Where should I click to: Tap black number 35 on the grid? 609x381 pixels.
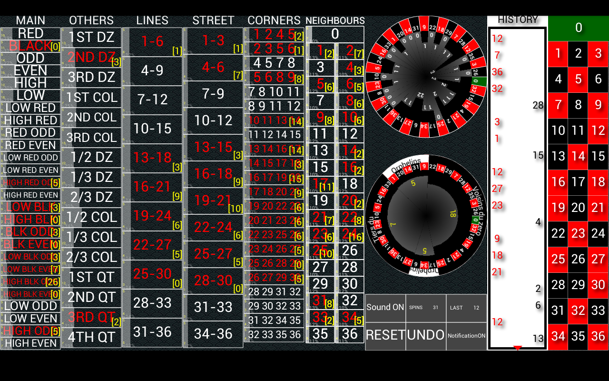coord(578,336)
